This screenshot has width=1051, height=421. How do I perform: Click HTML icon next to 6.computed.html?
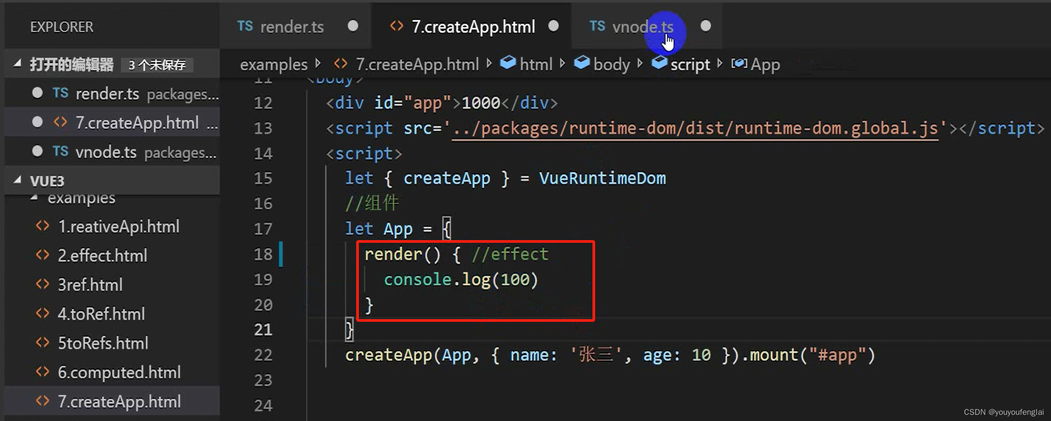click(43, 372)
